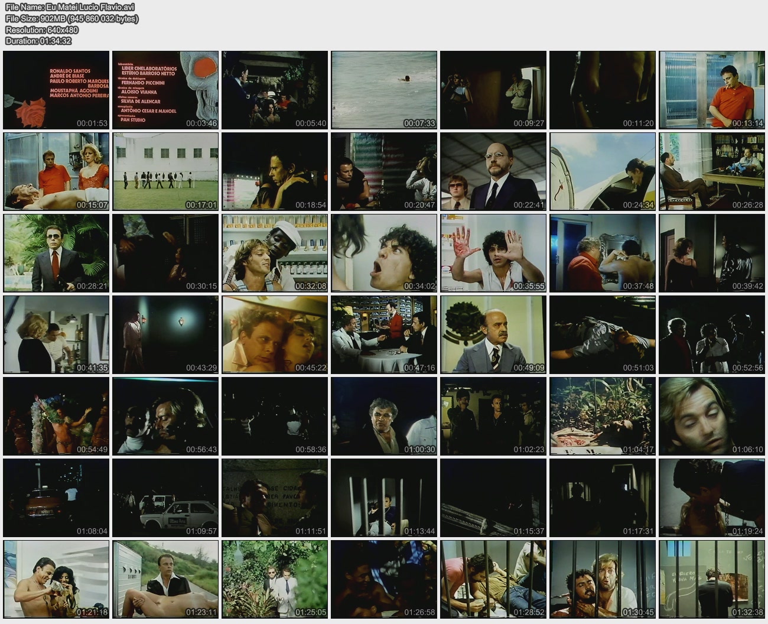
Task: Click the man in red shirt frame 00:13:14
Action: 712,90
